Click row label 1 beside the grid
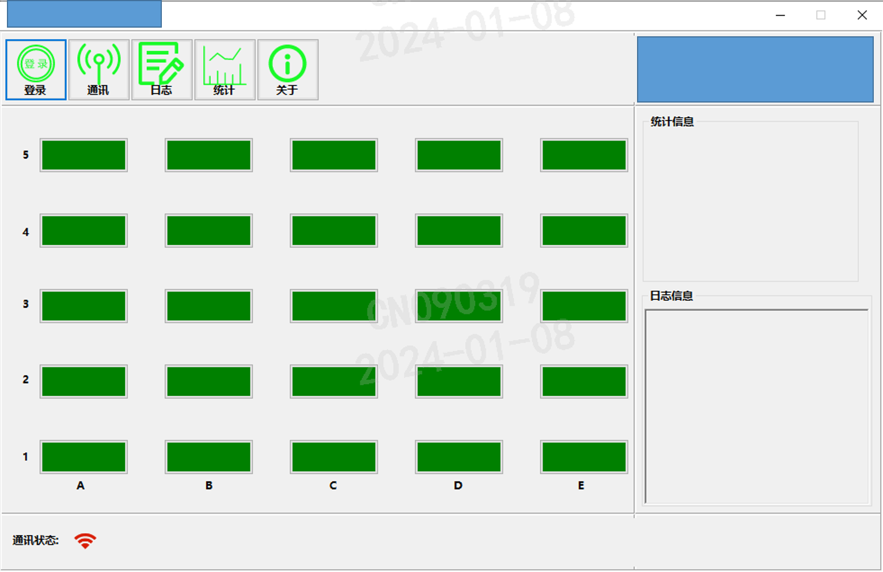 (25, 457)
